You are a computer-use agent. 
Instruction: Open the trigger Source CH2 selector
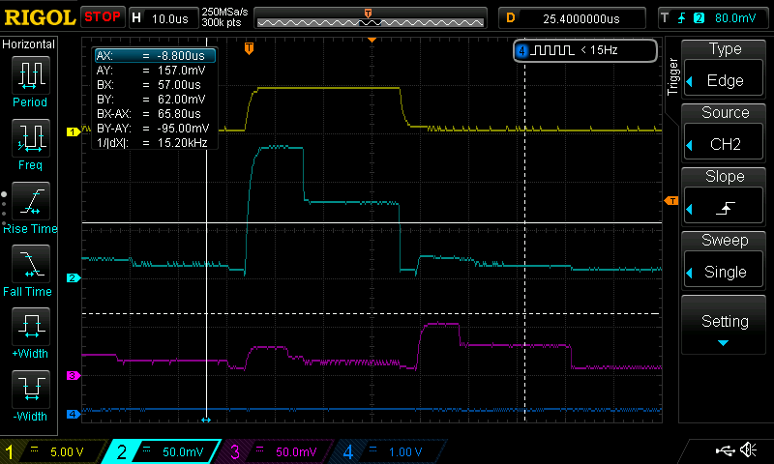pyautogui.click(x=725, y=131)
